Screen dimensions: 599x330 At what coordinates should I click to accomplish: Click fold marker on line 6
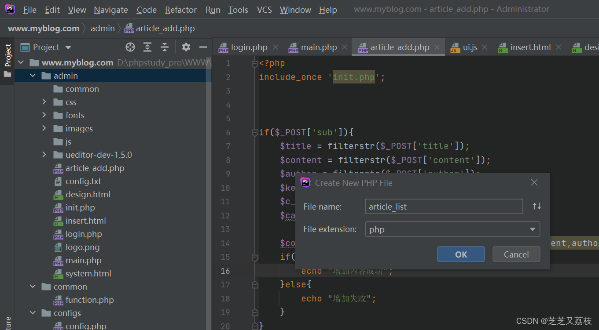[x=254, y=132]
